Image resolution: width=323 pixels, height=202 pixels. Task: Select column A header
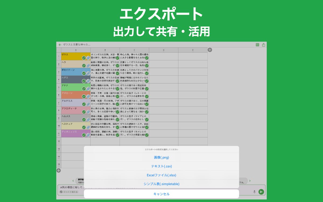click(x=76, y=50)
